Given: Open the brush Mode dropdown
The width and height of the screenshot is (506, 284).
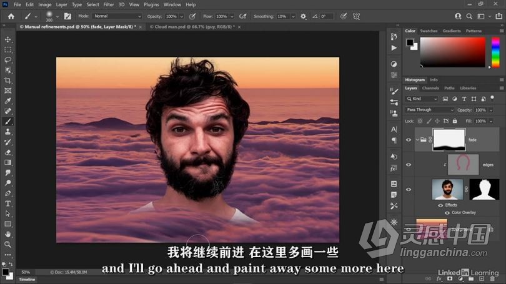Looking at the screenshot, I should pos(117,16).
